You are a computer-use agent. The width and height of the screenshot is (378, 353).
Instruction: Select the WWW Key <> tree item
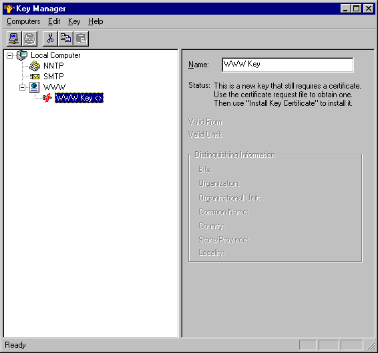79,98
